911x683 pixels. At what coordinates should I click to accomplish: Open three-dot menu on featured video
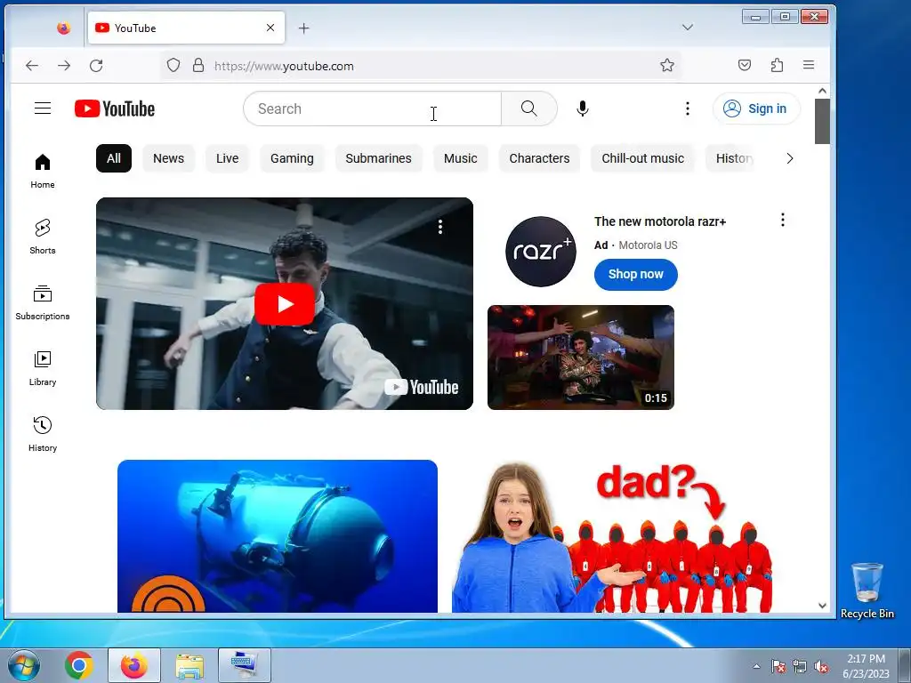pos(440,227)
